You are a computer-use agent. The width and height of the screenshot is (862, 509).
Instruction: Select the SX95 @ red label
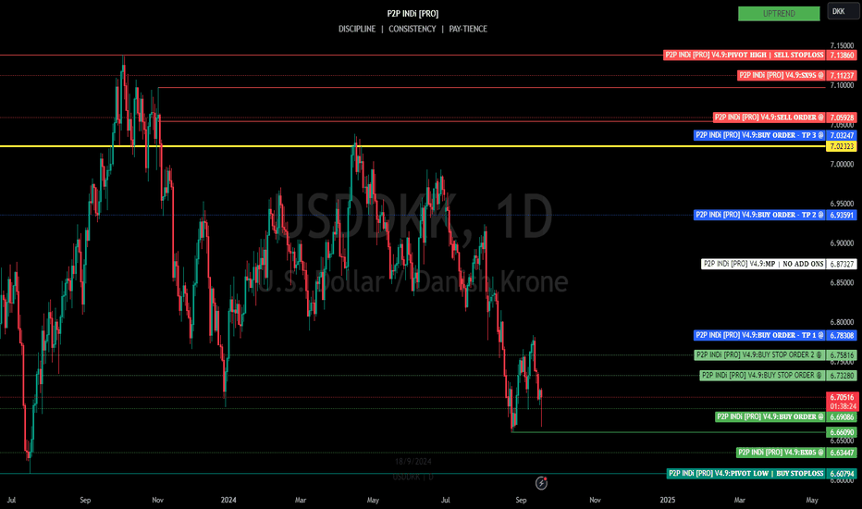coord(782,75)
